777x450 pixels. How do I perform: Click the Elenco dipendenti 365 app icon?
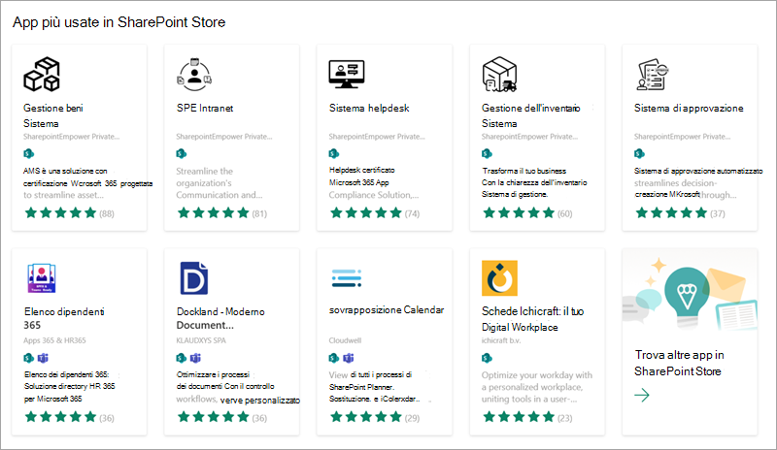coord(42,278)
